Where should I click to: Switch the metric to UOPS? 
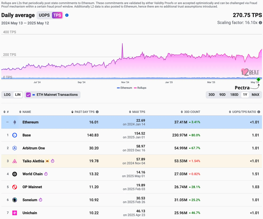click(44, 15)
